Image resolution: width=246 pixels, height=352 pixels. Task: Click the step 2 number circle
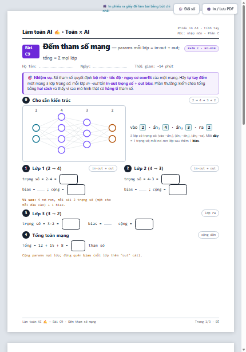coord(128,168)
